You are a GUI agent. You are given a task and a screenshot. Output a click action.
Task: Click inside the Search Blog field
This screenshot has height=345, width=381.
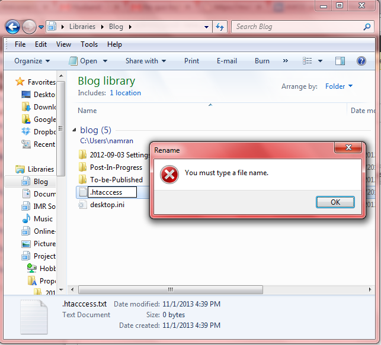pos(296,27)
